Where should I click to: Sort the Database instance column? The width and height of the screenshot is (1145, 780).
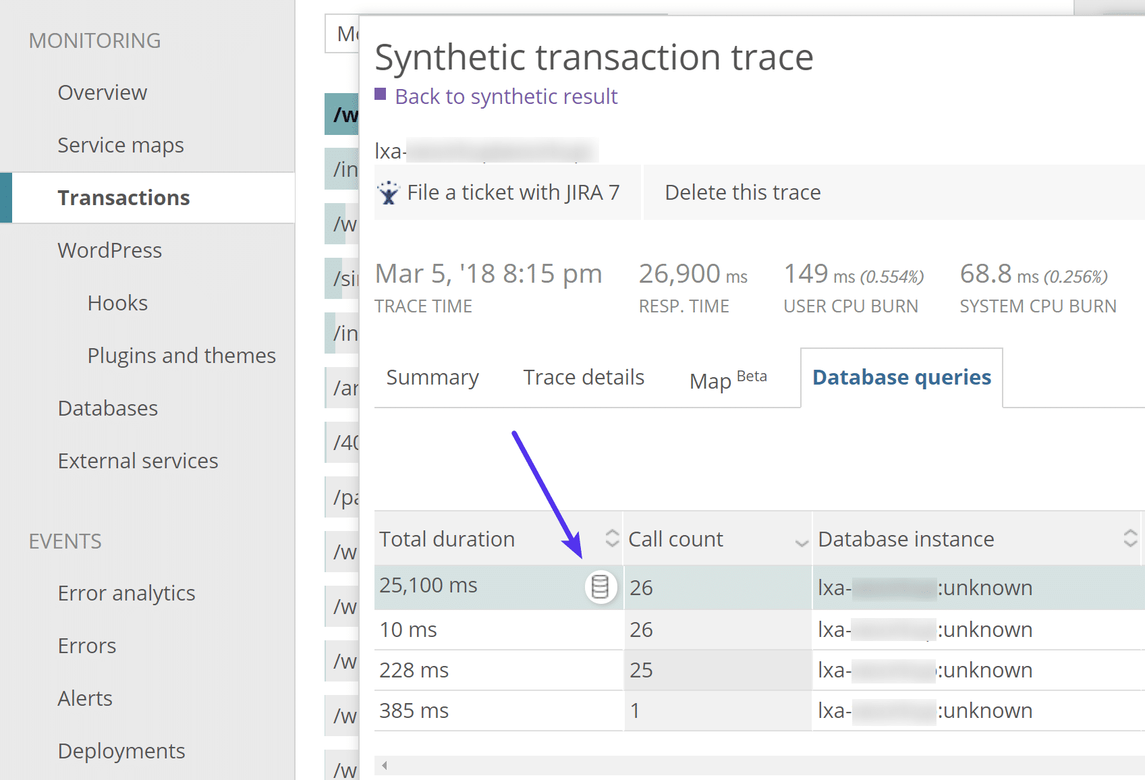pyautogui.click(x=1130, y=538)
